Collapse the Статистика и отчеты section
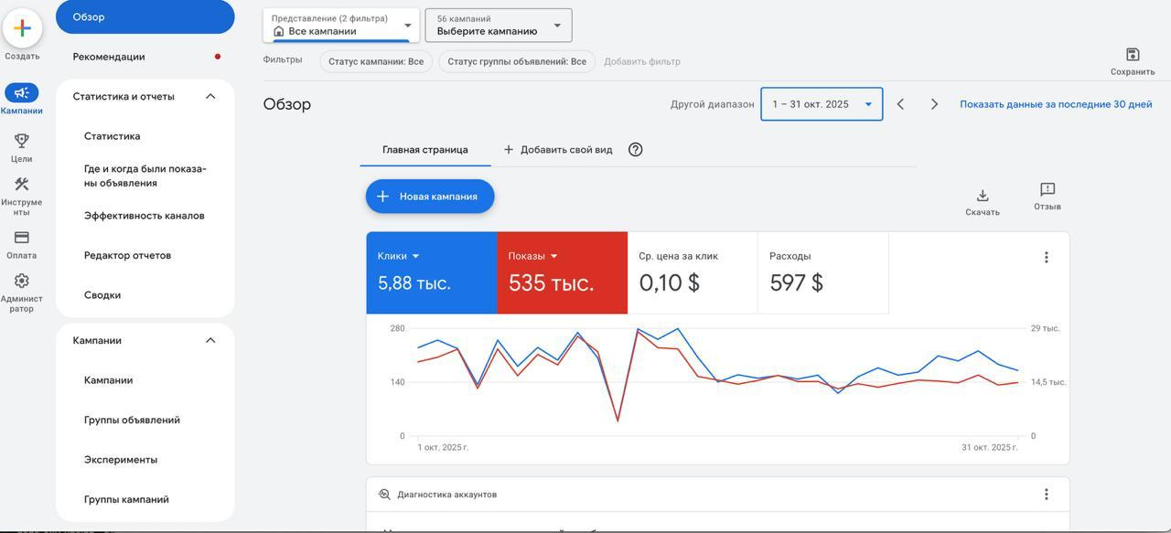Image resolution: width=1171 pixels, height=533 pixels. (x=210, y=97)
